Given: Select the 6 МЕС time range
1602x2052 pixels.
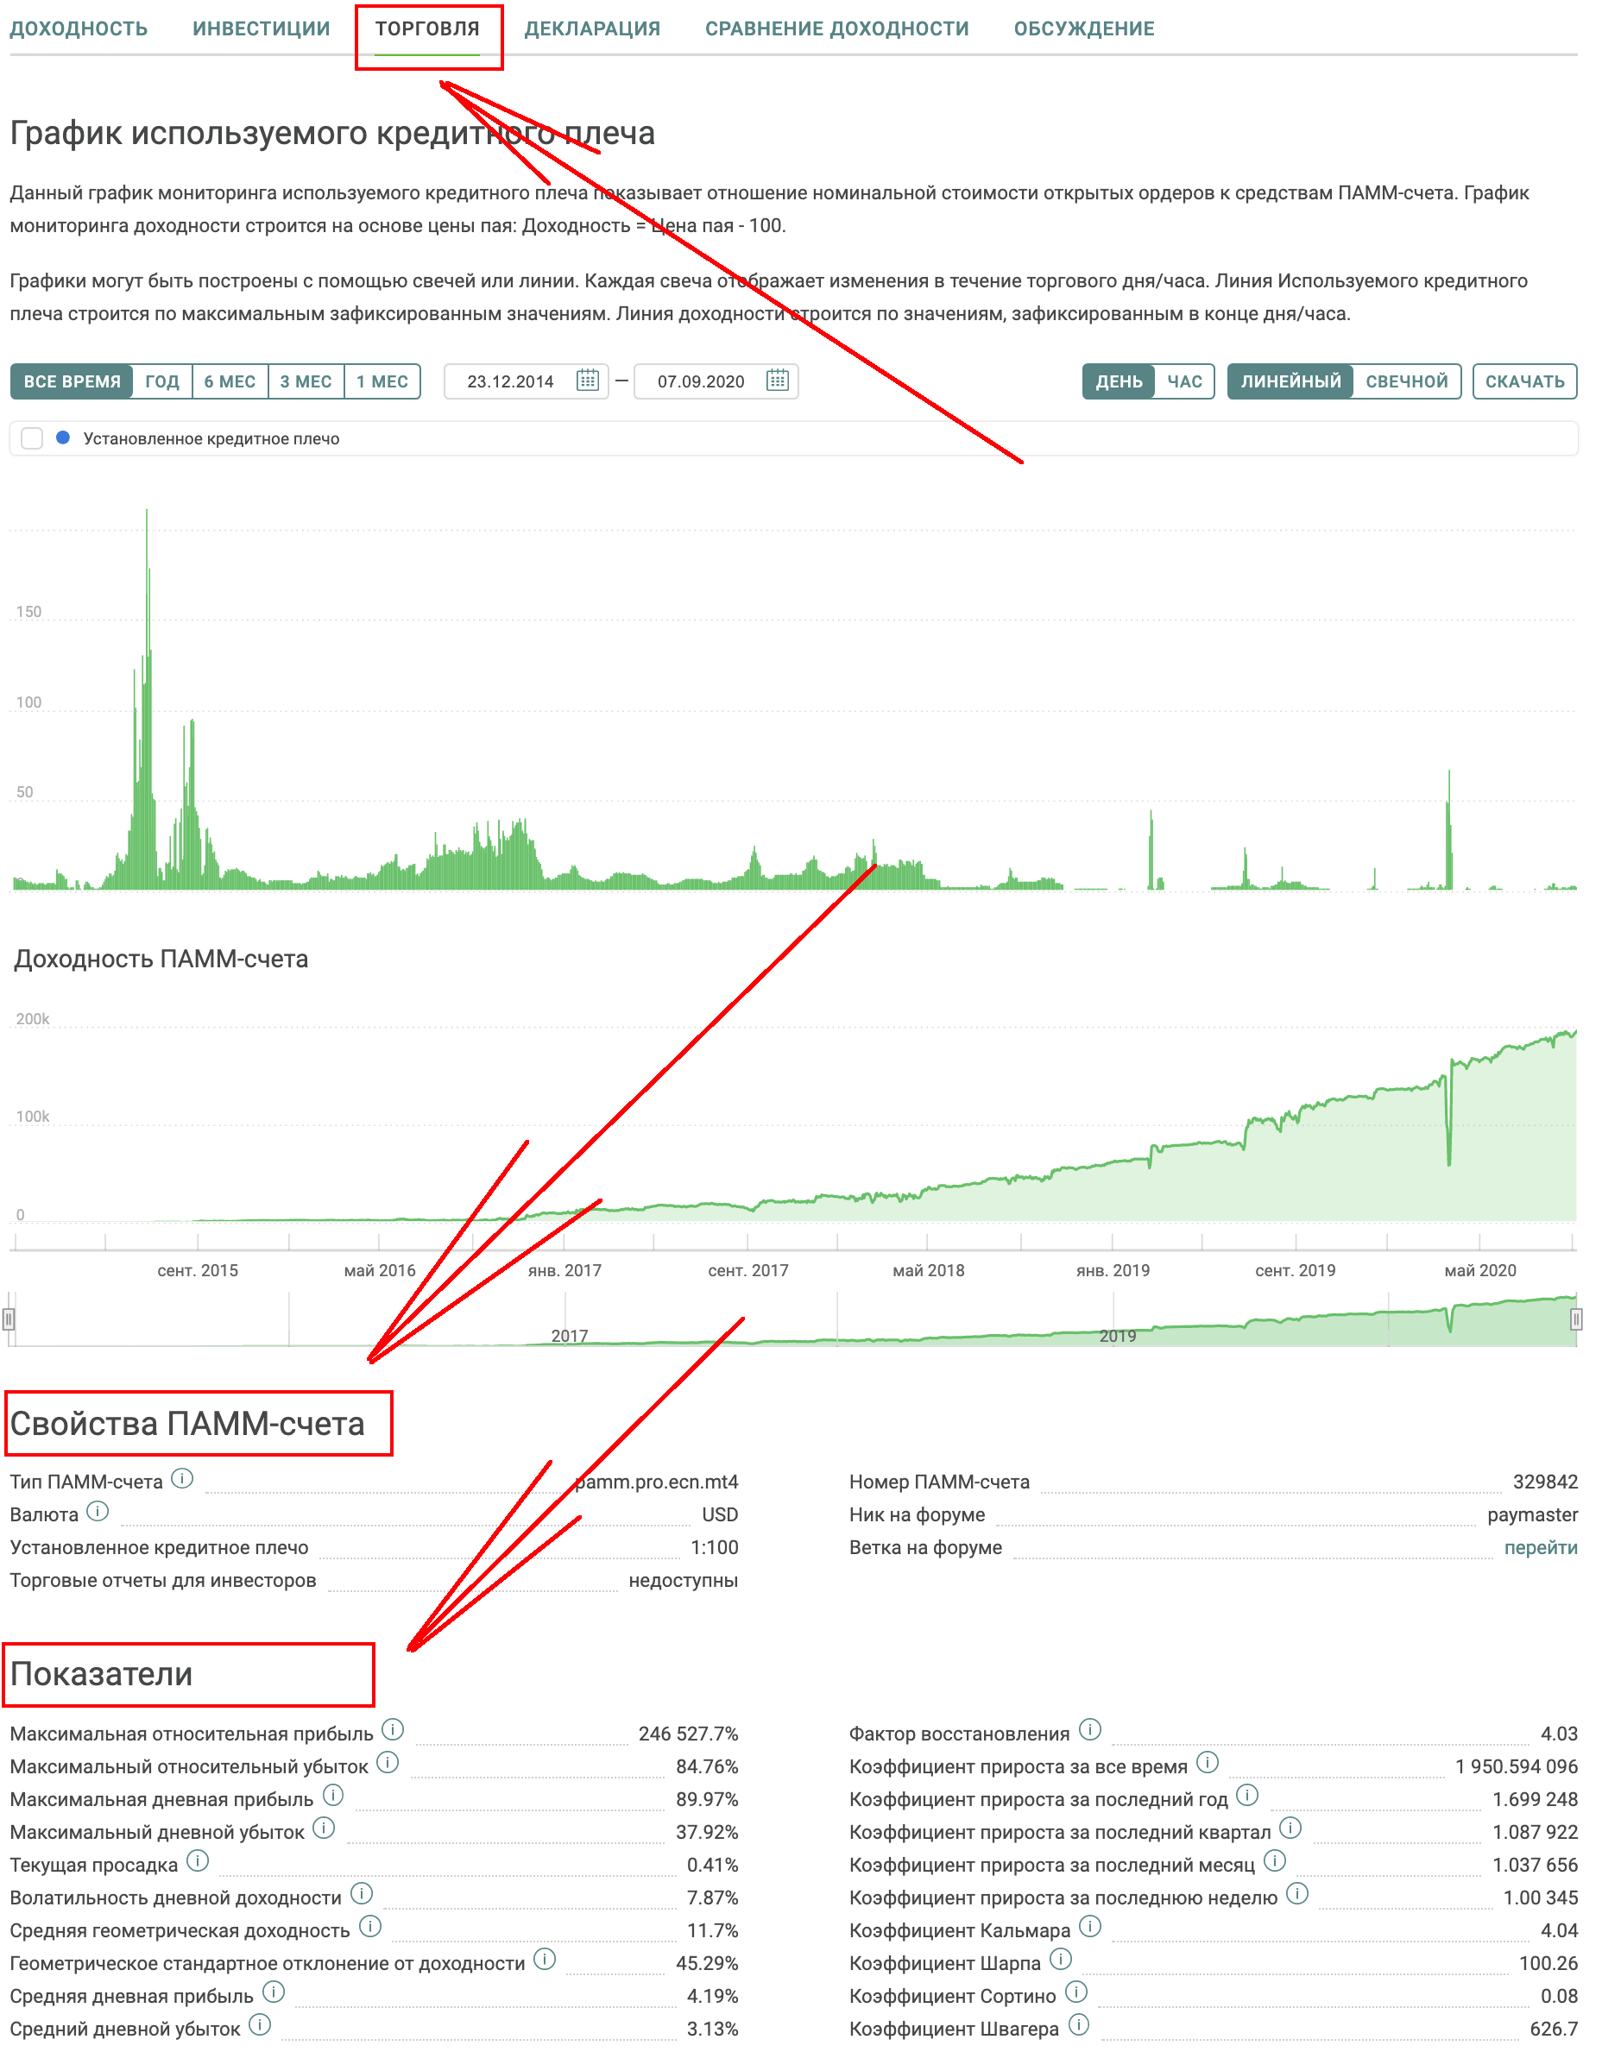Looking at the screenshot, I should tap(230, 381).
